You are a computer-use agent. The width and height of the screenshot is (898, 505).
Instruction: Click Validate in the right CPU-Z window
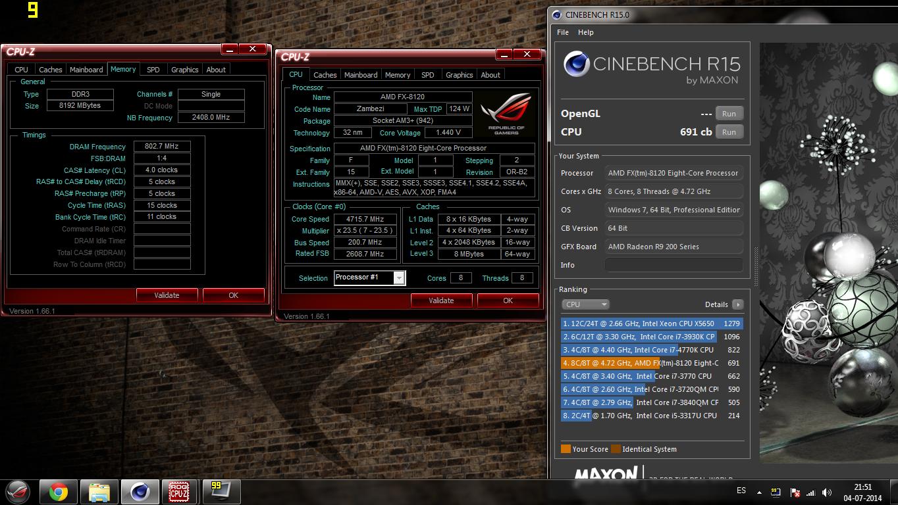[441, 301]
